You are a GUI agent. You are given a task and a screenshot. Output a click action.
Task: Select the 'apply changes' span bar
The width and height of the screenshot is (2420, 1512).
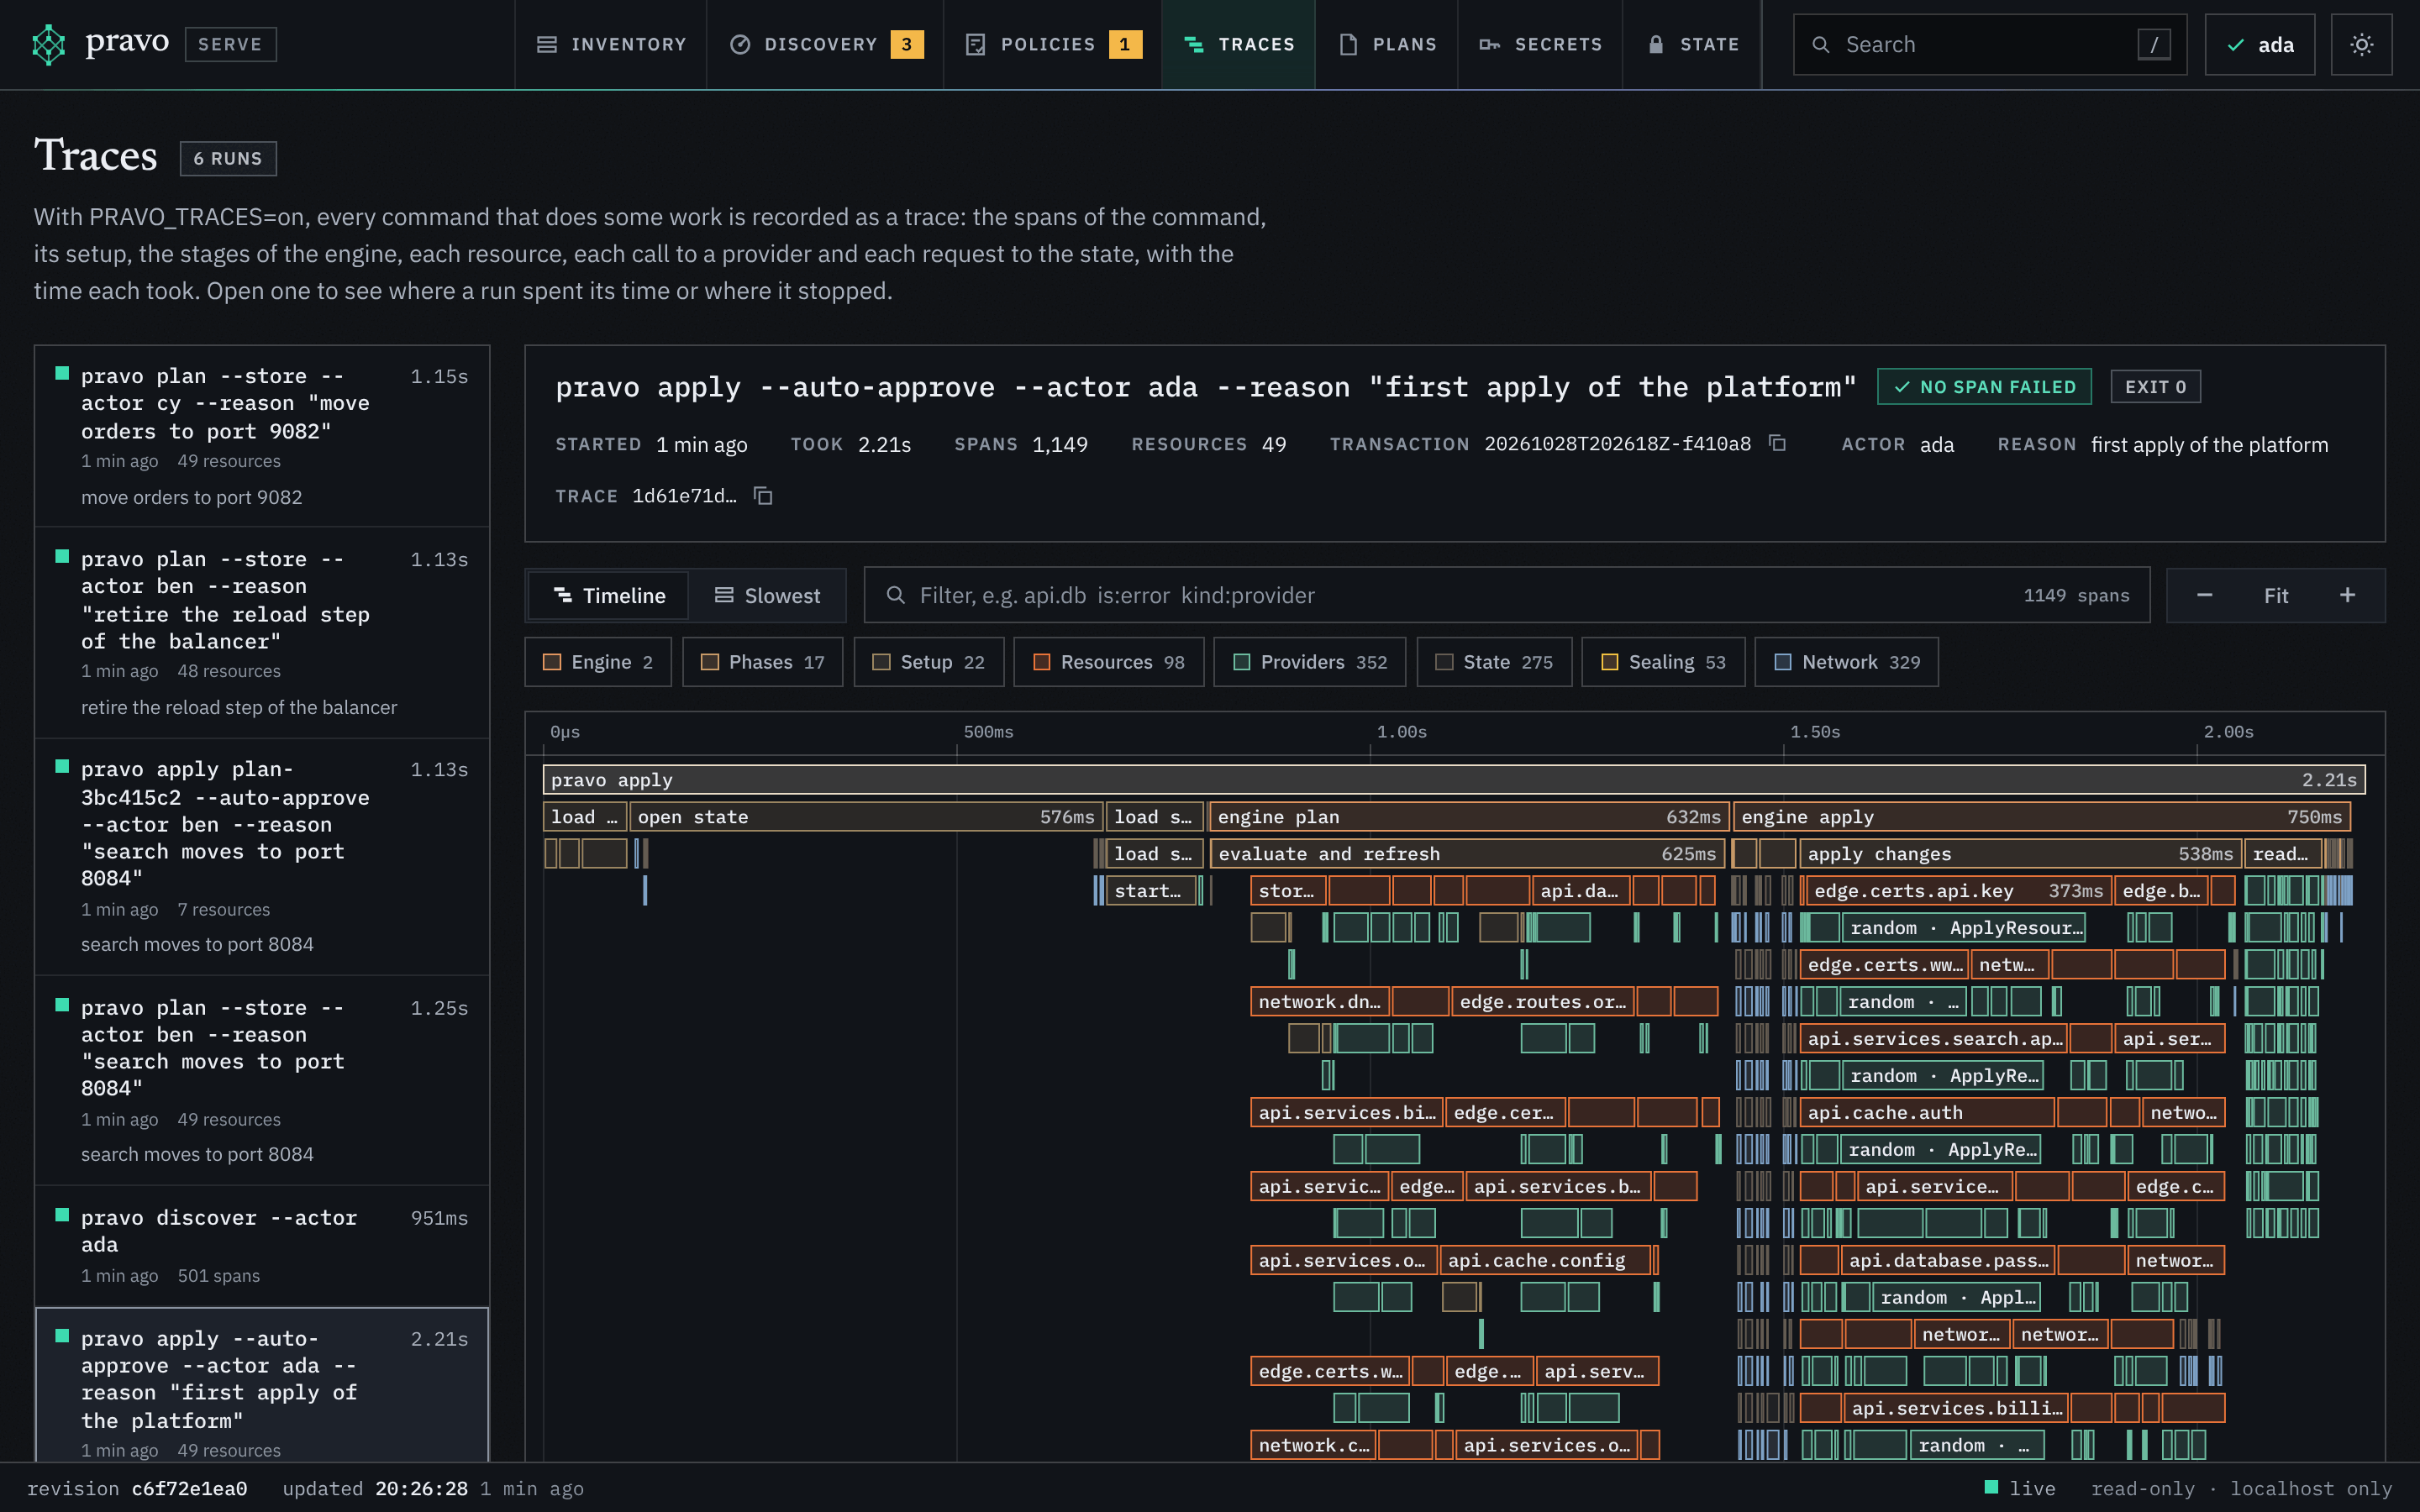(2020, 854)
